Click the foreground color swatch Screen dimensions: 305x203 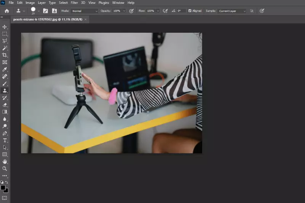3,188
